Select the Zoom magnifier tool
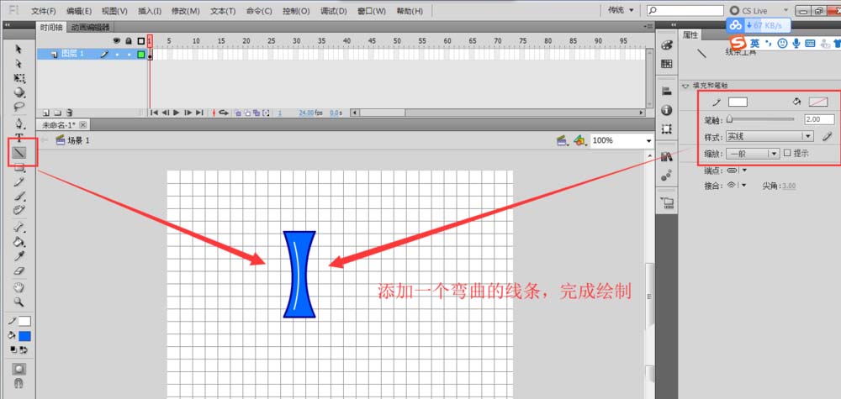This screenshot has width=841, height=399. tap(19, 302)
